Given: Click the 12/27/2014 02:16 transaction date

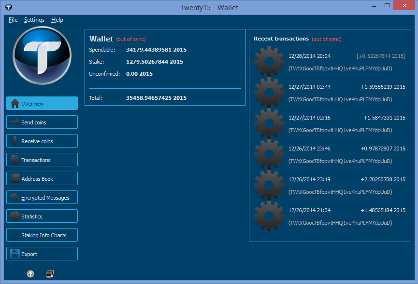Looking at the screenshot, I should [x=309, y=118].
